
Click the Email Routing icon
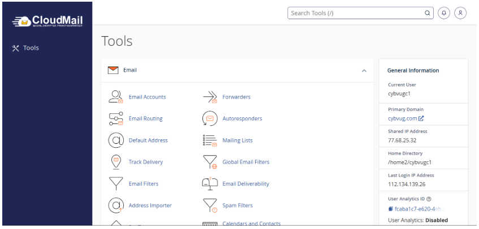[115, 118]
